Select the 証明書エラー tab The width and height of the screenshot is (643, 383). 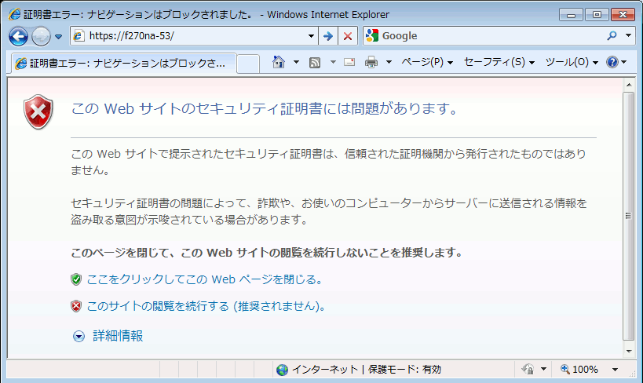tap(122, 63)
